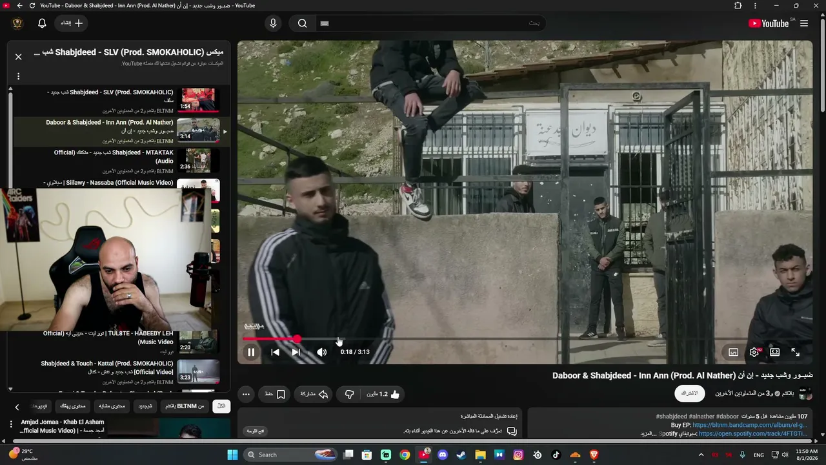Go back in browser
The image size is (826, 465).
(19, 6)
